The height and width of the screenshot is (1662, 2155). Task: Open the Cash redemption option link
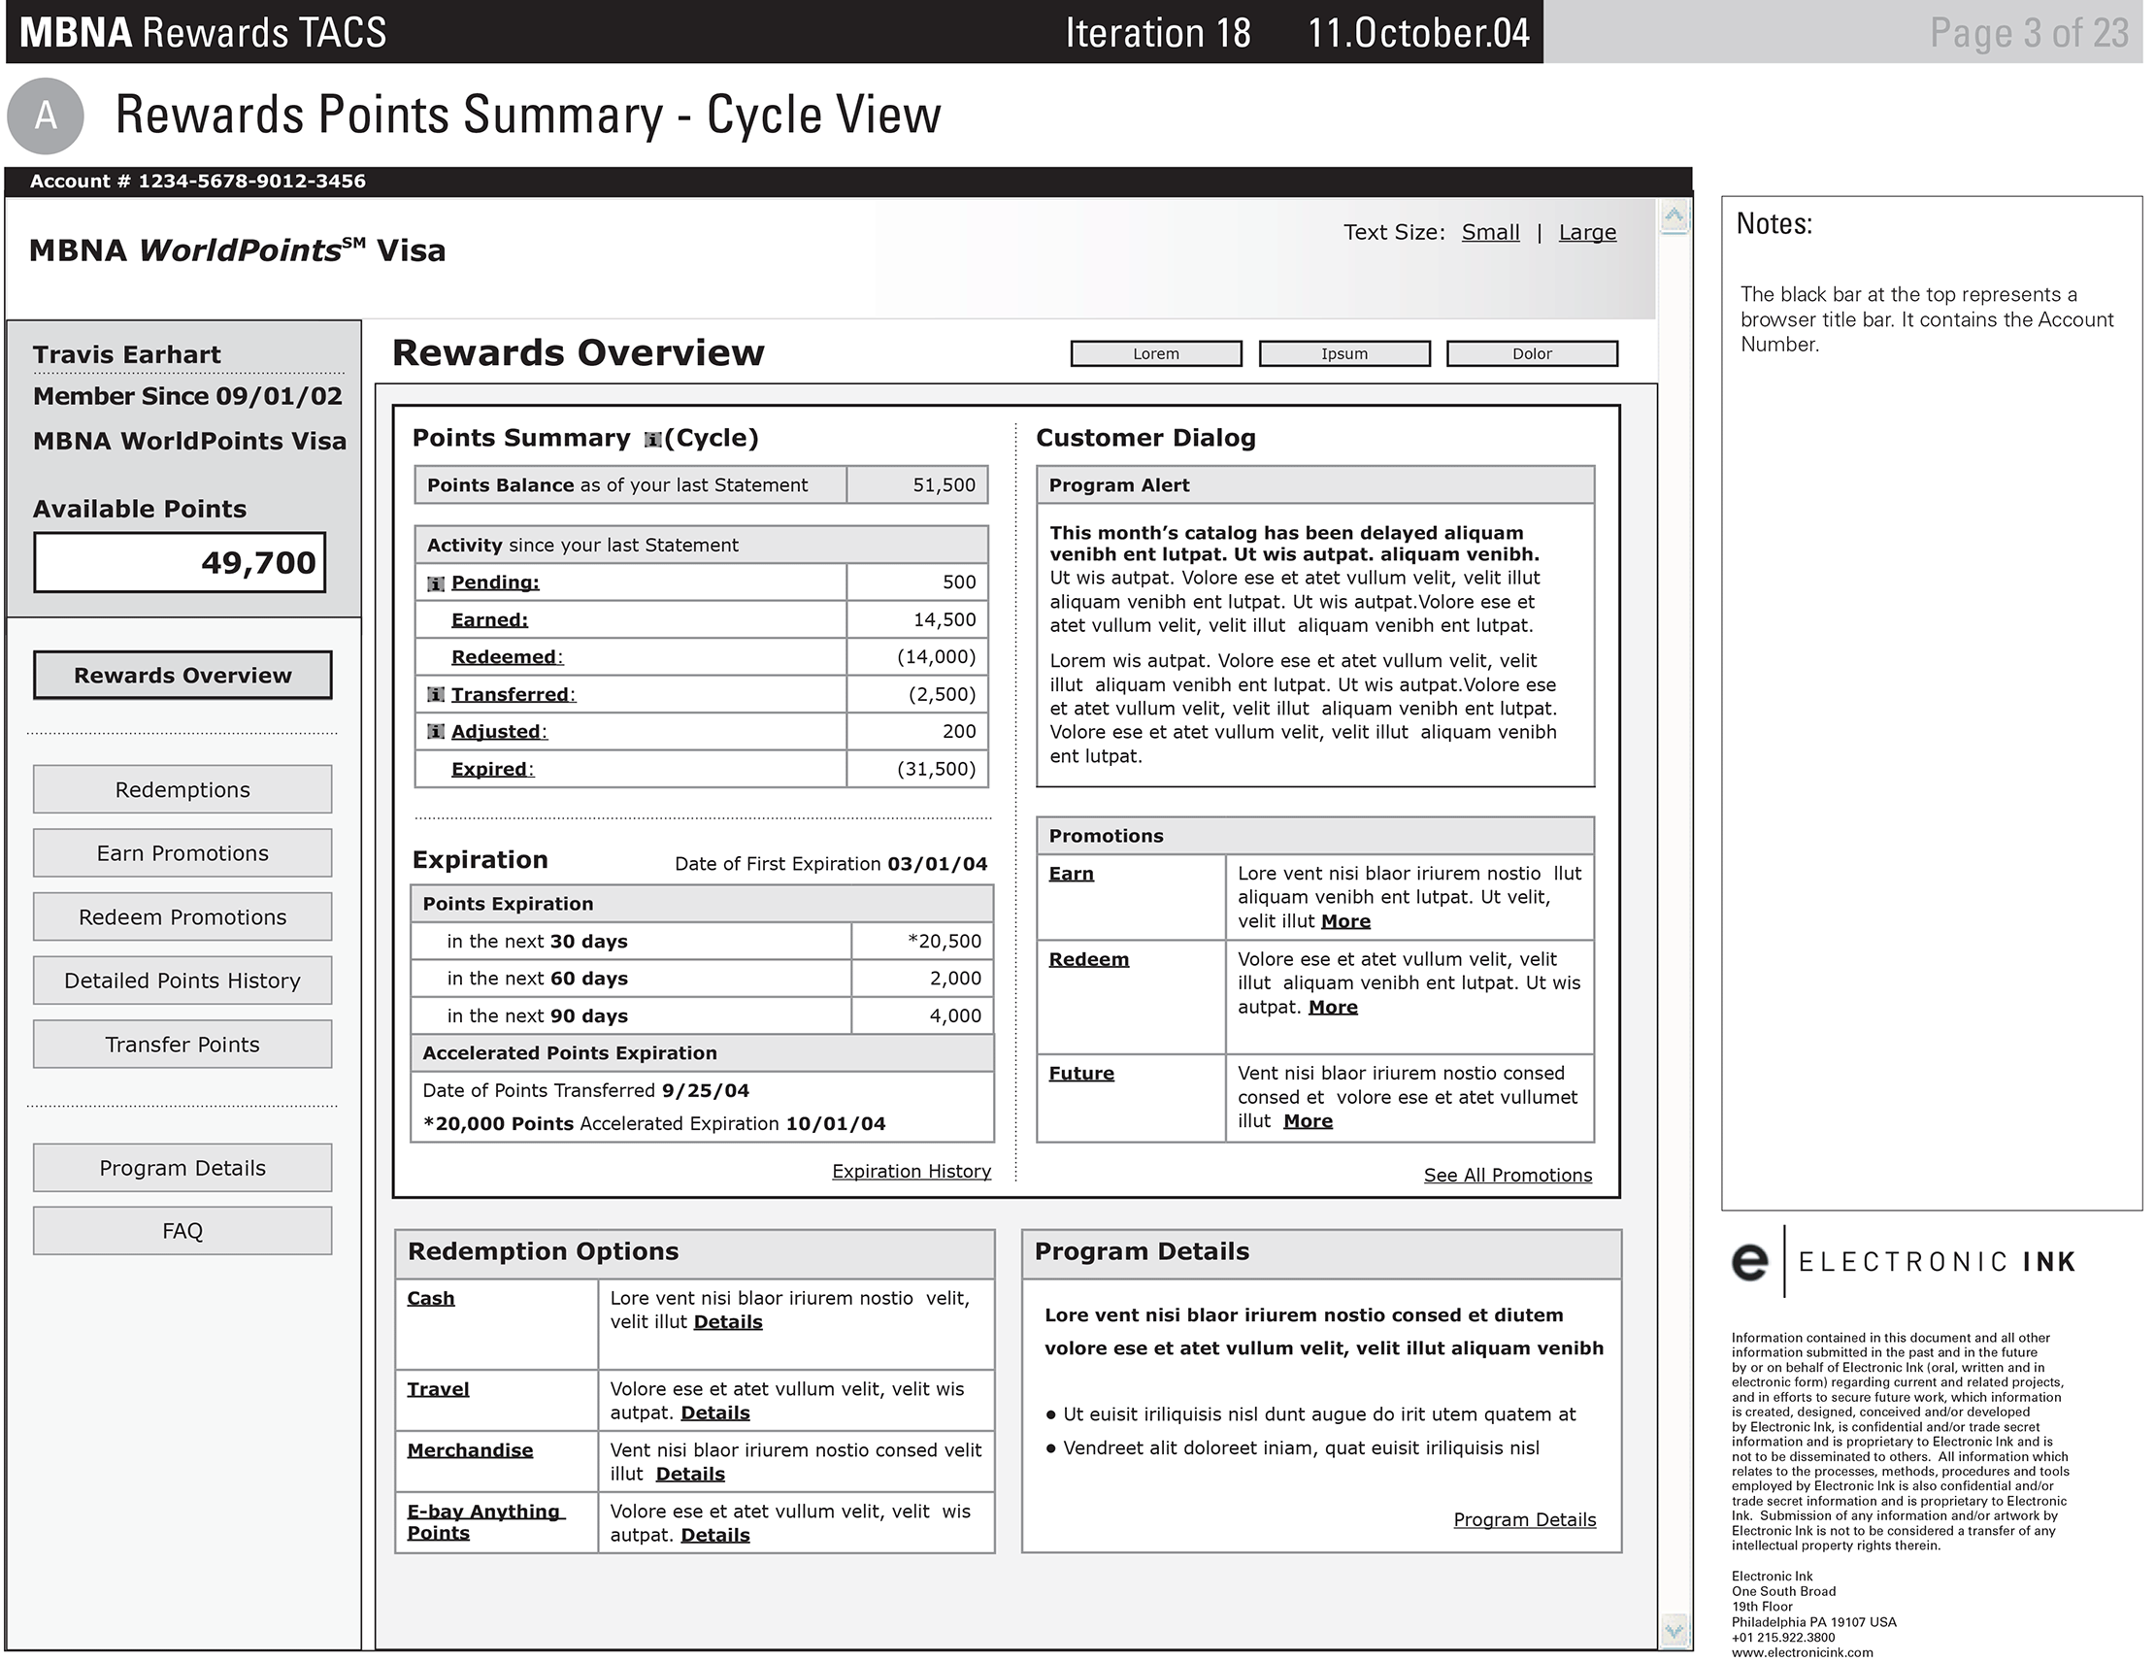point(430,1298)
